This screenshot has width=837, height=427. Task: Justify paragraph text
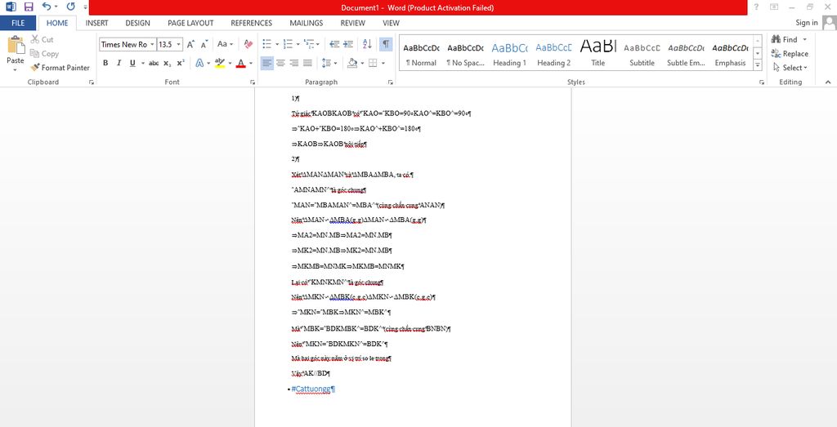pos(307,63)
